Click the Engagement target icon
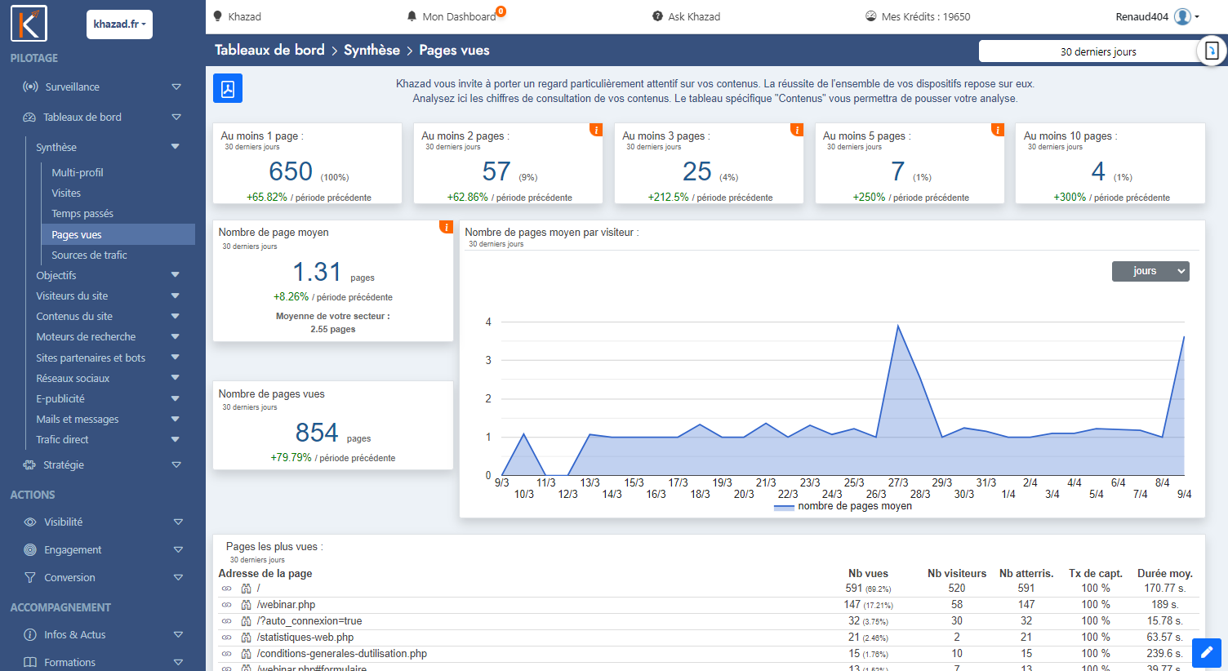The height and width of the screenshot is (671, 1228). [x=30, y=549]
